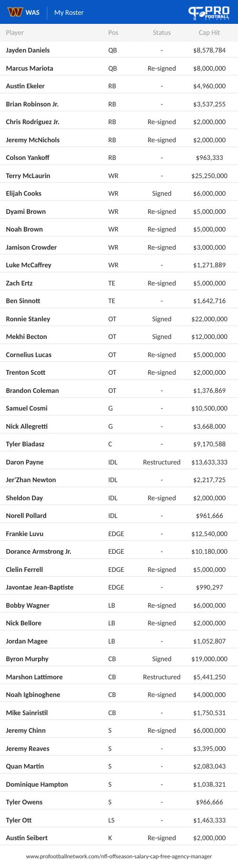
Task: Click Daron Payne's Restructured status
Action: pos(162,462)
